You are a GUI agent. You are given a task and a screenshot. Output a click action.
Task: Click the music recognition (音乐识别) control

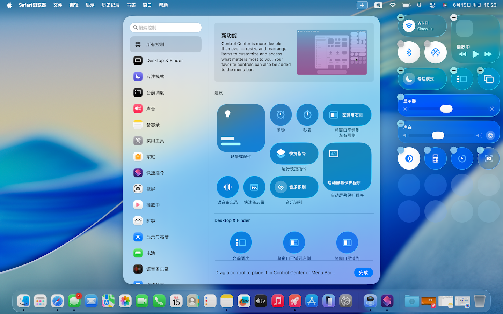click(294, 187)
